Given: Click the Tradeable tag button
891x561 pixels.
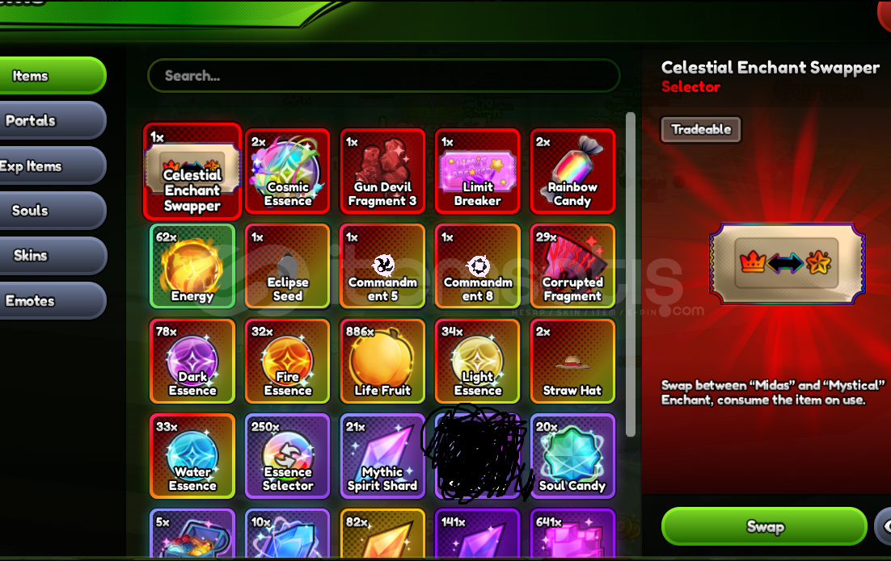Looking at the screenshot, I should (701, 129).
